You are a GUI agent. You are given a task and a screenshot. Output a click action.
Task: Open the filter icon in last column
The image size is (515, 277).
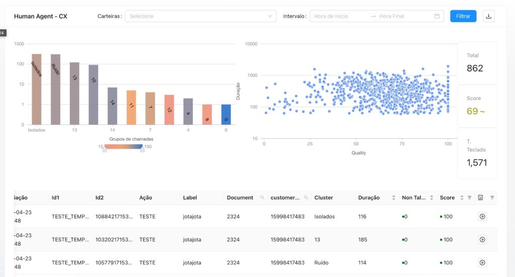coord(492,198)
